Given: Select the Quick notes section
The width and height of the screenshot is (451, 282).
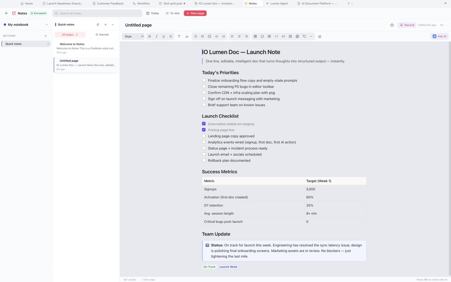Looking at the screenshot, I should [26, 44].
